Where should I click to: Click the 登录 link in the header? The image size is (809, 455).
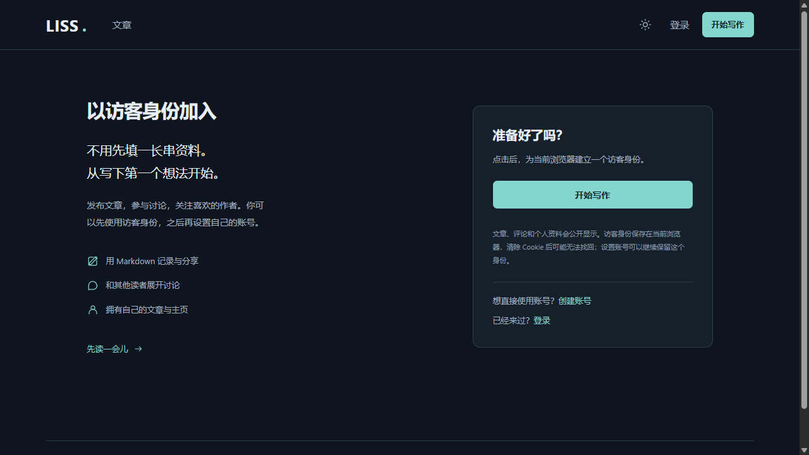[x=679, y=25]
